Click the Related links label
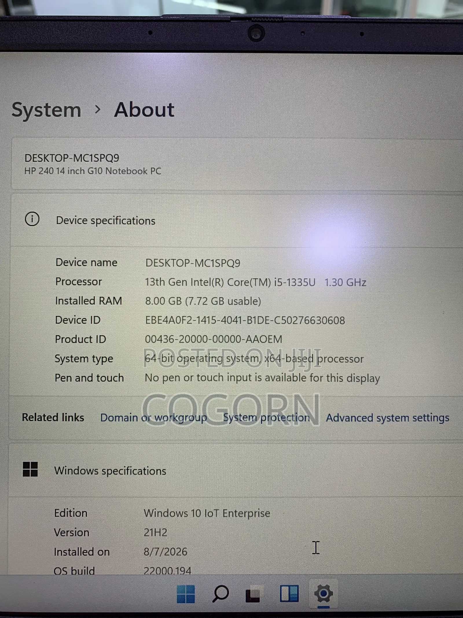Screen dimensions: 463x618 [53, 417]
